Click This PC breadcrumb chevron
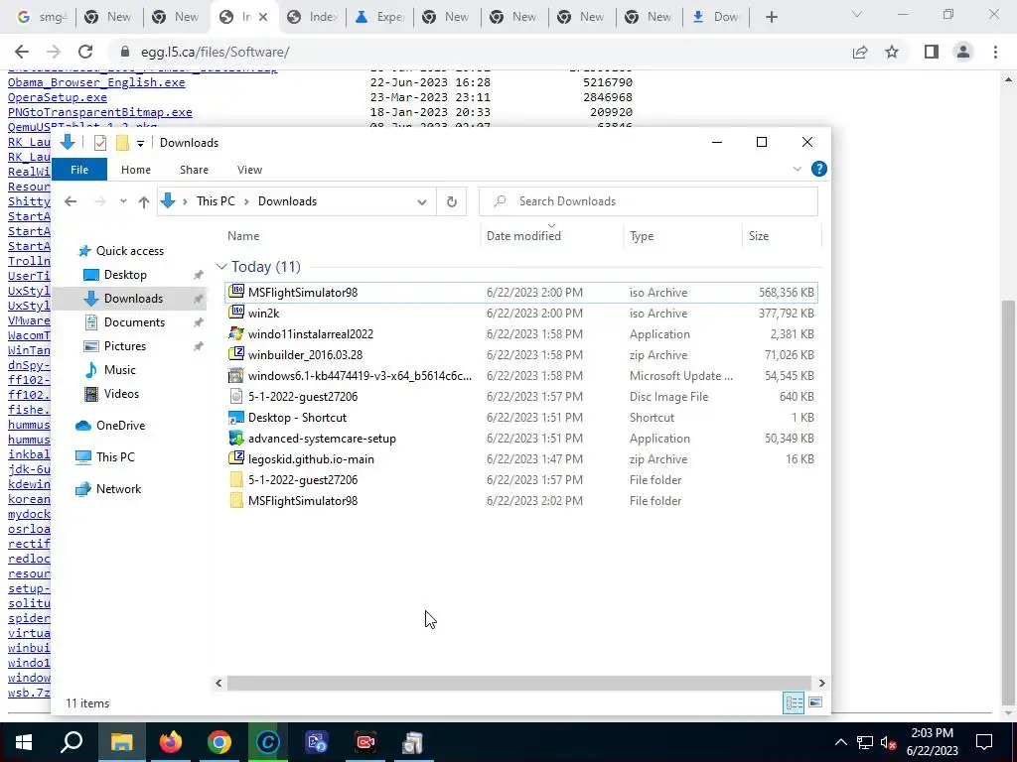 click(246, 201)
